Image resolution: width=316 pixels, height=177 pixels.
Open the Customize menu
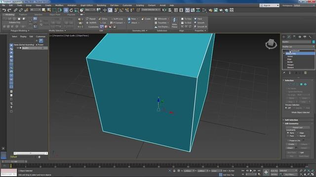point(127,5)
